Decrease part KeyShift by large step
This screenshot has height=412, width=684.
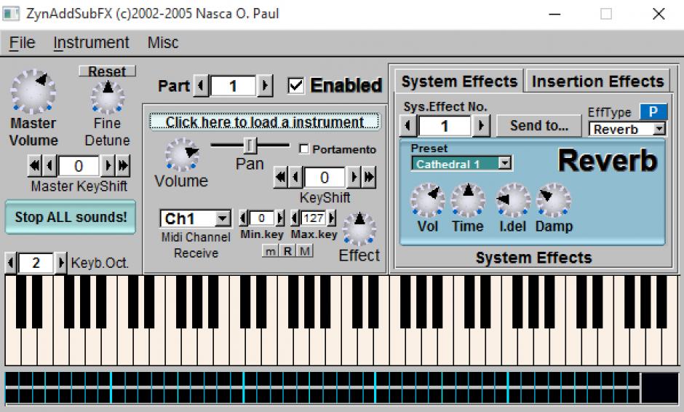click(x=280, y=177)
